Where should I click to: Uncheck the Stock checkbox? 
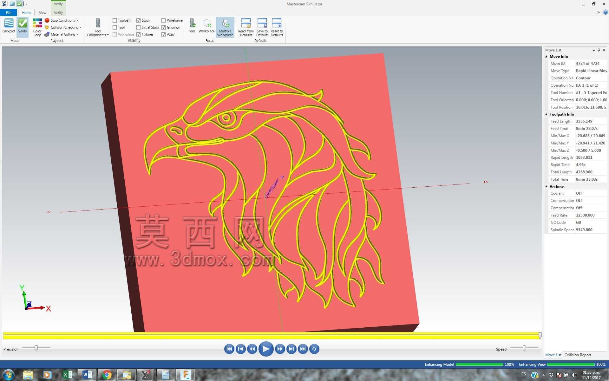(138, 20)
